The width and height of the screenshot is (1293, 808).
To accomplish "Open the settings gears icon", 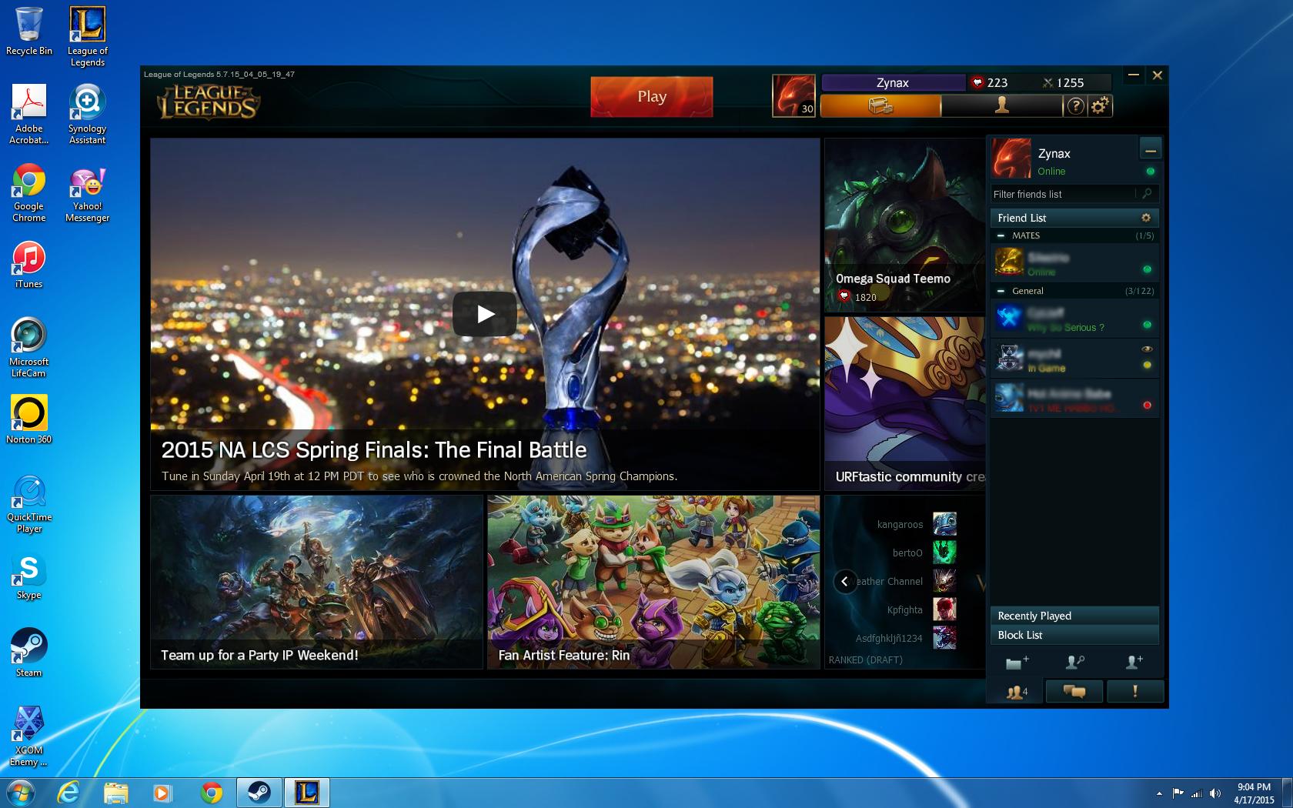I will click(x=1100, y=105).
